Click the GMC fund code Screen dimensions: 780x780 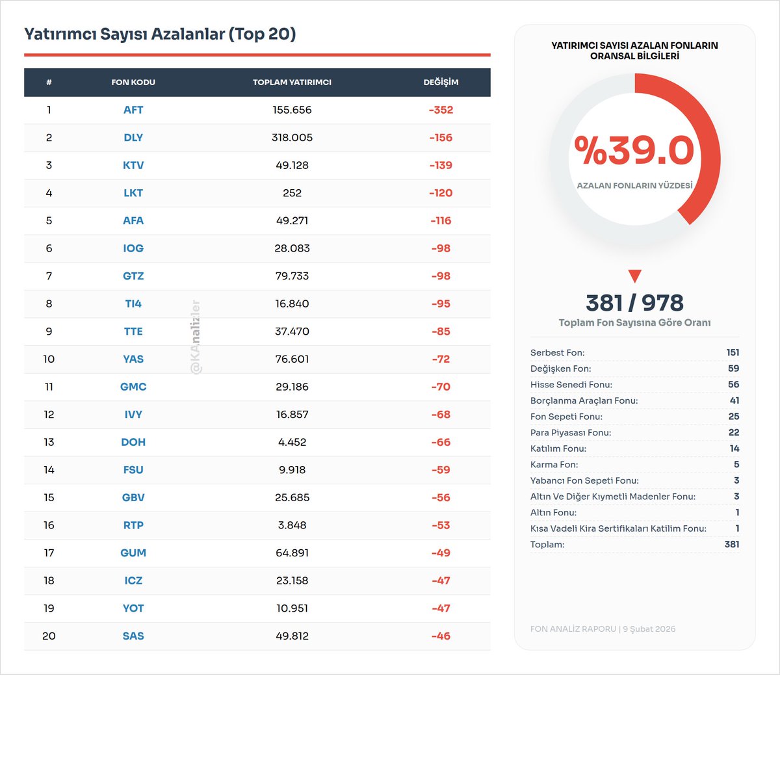pyautogui.click(x=133, y=387)
